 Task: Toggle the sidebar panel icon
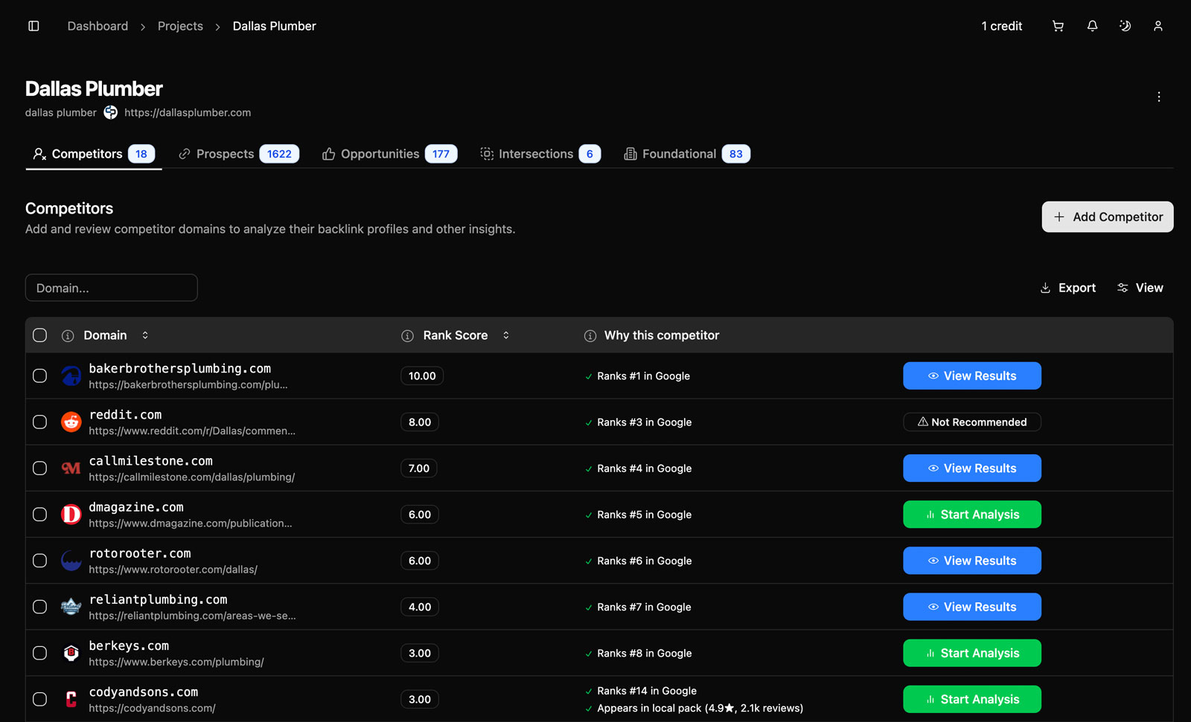click(x=33, y=26)
